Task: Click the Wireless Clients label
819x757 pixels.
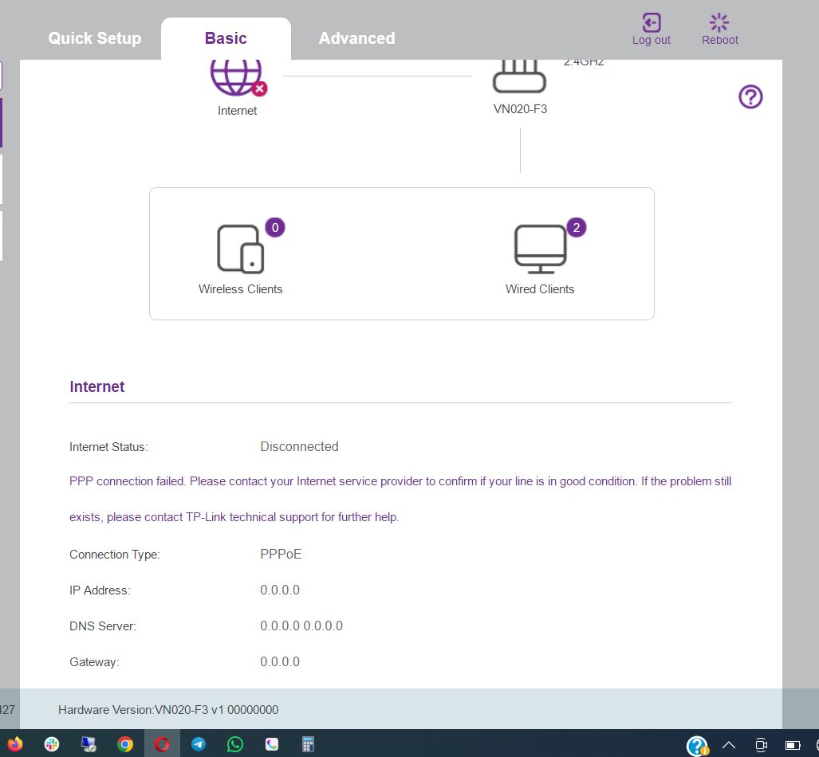Action: pos(240,289)
